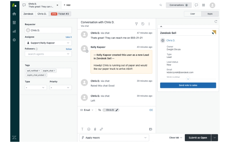The image size is (230, 143).
Task: Attach a file with paperclip icon
Action: 95,129
